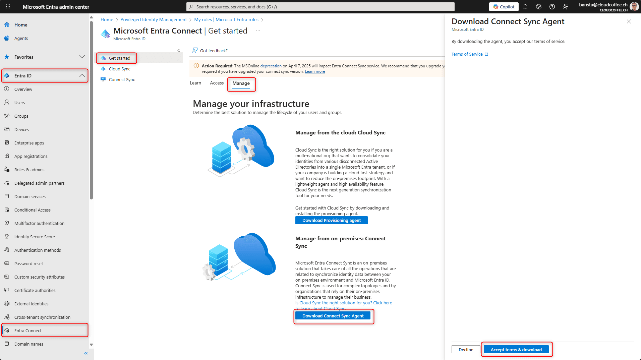Click the Download Provisioning agent button

(331, 220)
